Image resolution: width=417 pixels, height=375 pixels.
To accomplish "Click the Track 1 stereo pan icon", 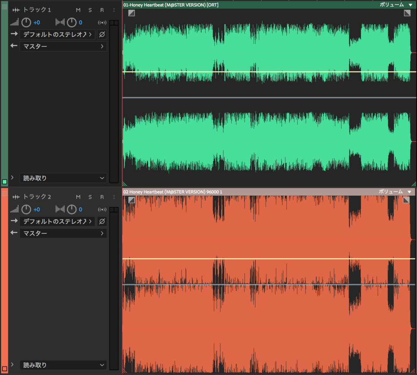I will click(x=60, y=22).
